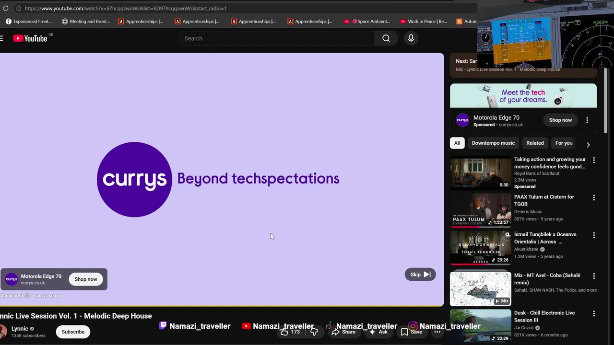The height and width of the screenshot is (345, 614).
Task: Click the magnifying glass search button
Action: [x=386, y=38]
